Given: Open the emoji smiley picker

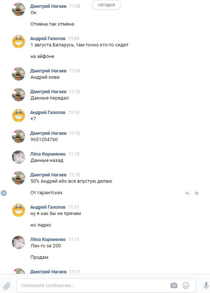Looking at the screenshot, I should tap(186, 285).
